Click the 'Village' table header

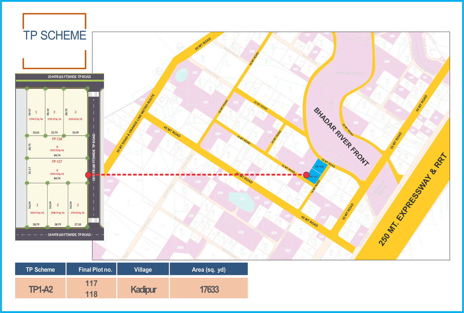(x=143, y=269)
